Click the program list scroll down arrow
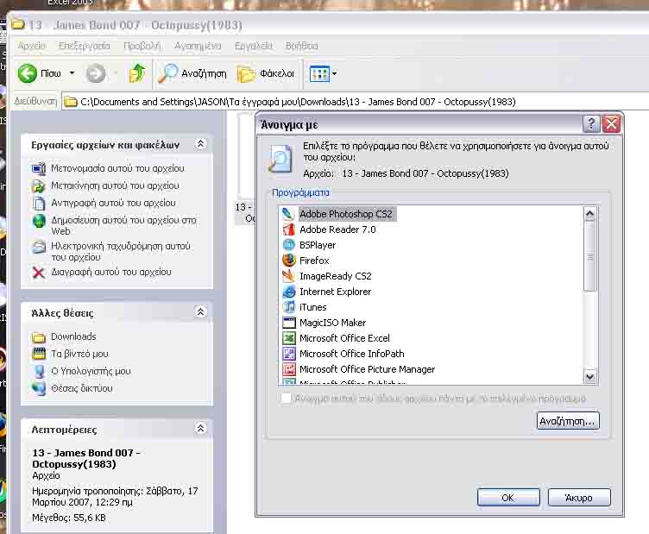Image resolution: width=649 pixels, height=534 pixels. tap(589, 376)
